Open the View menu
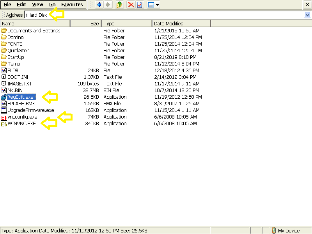312x234 pixels. [37, 5]
